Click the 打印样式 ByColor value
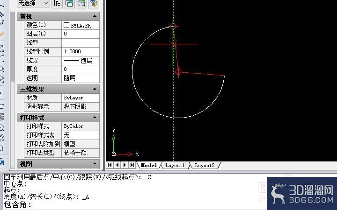The width and height of the screenshot is (337, 210). [x=81, y=126]
